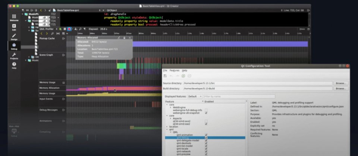Focus the Filter by name field

(239, 97)
